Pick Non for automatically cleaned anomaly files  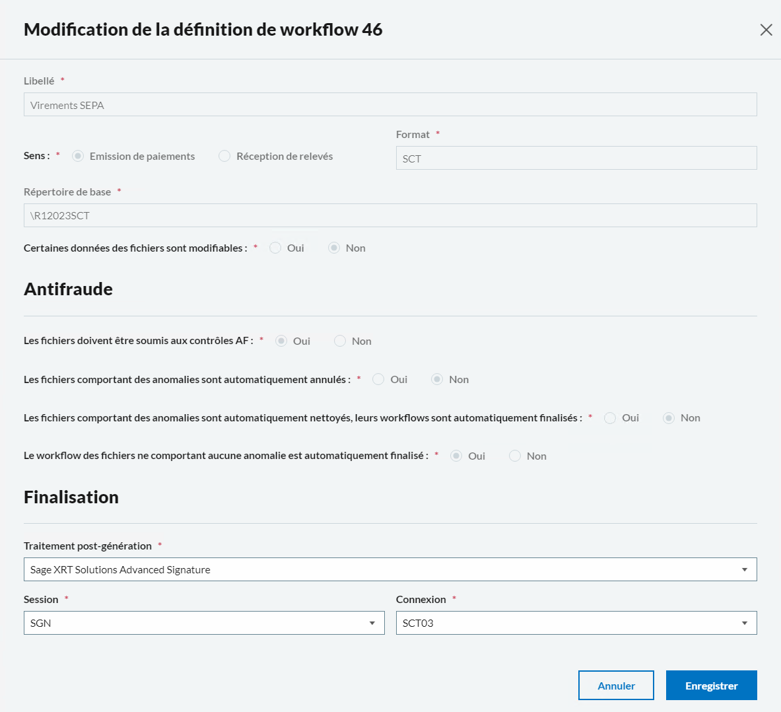coord(669,418)
